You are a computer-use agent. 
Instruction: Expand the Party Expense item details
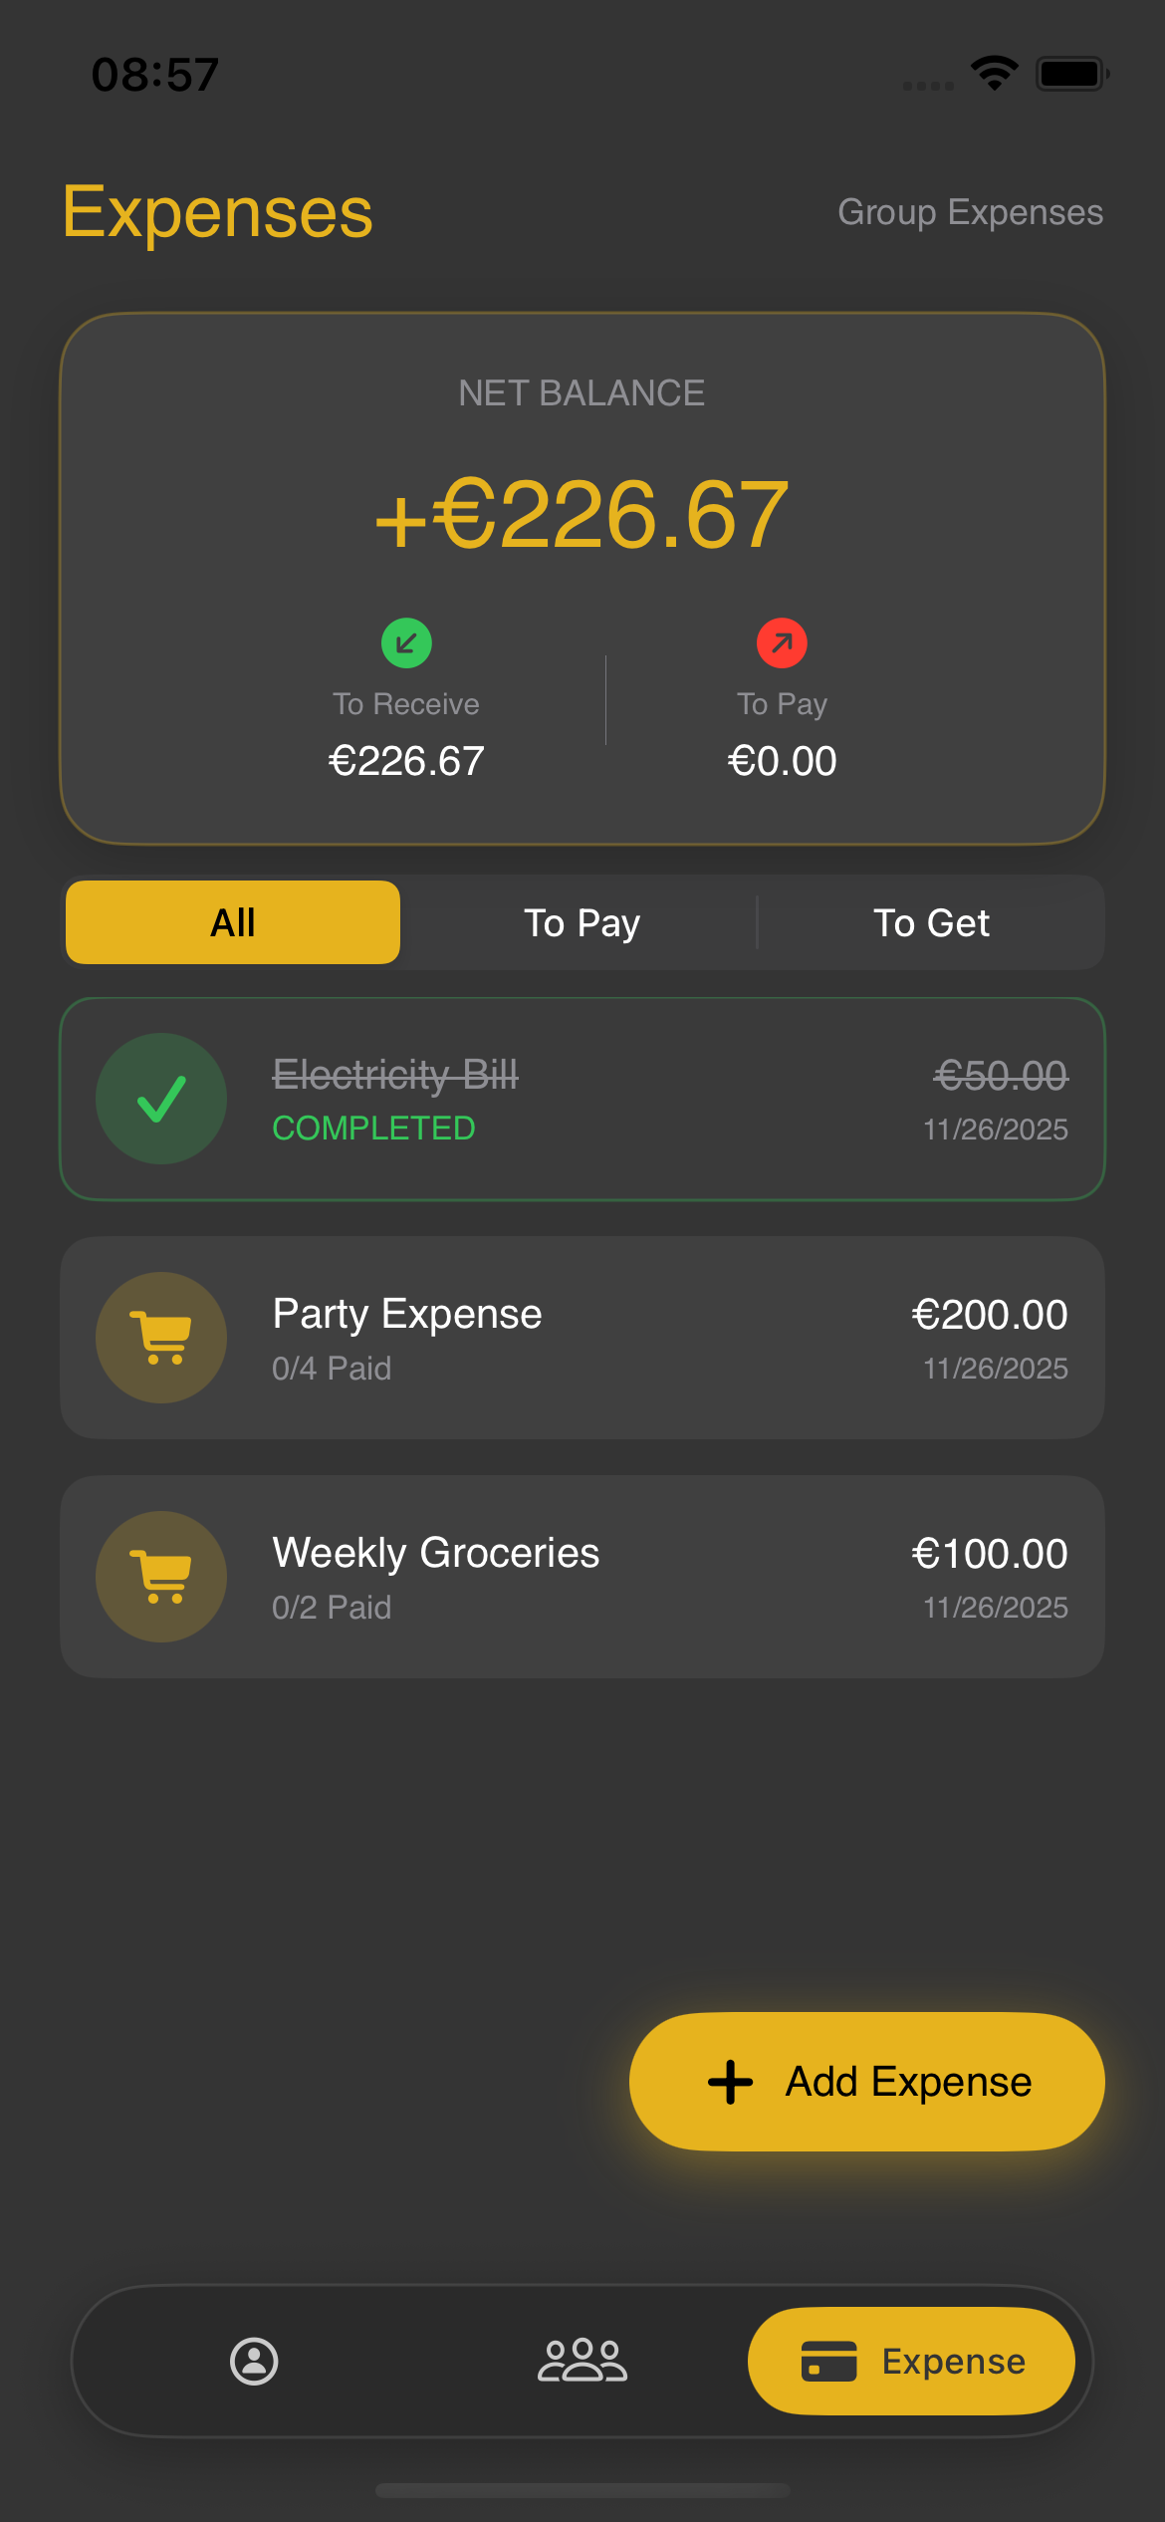[582, 1337]
